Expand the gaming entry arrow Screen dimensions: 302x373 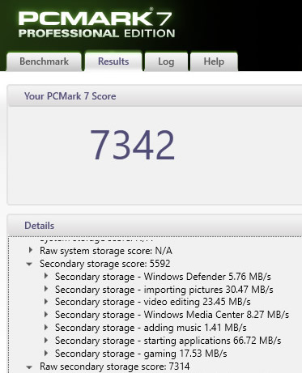[46, 353]
